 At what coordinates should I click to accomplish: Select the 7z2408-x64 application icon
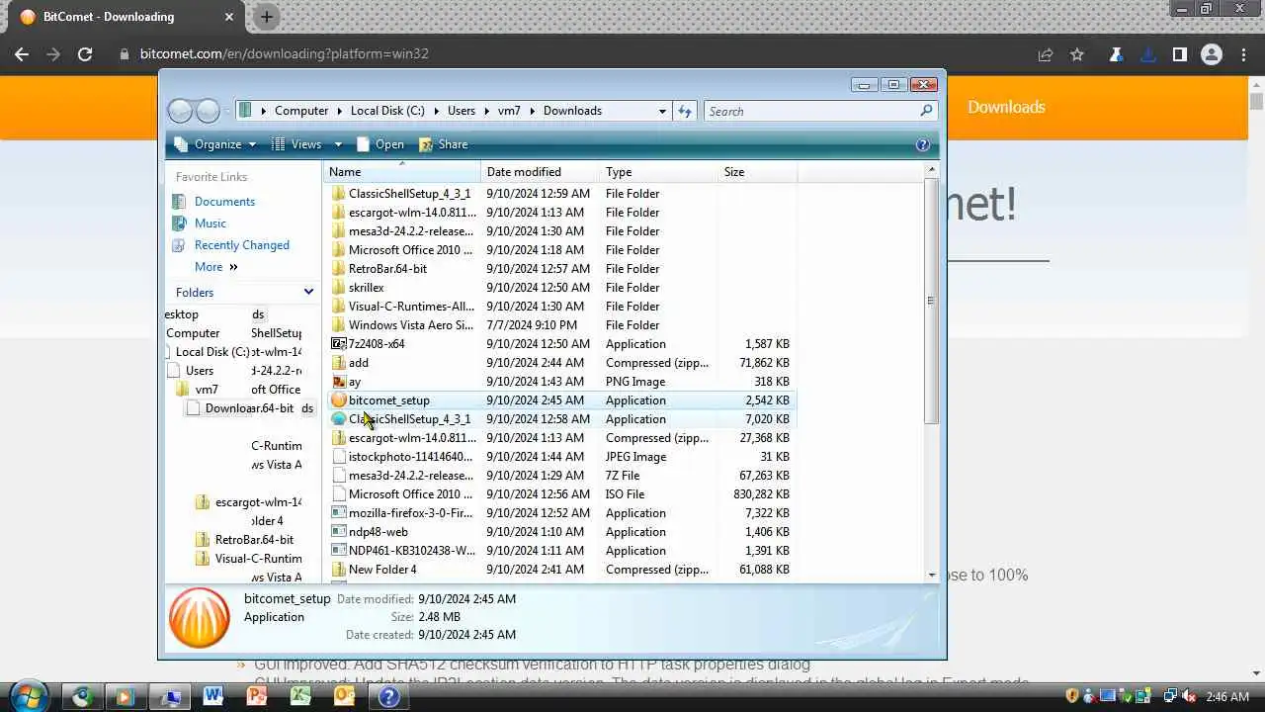click(x=338, y=344)
